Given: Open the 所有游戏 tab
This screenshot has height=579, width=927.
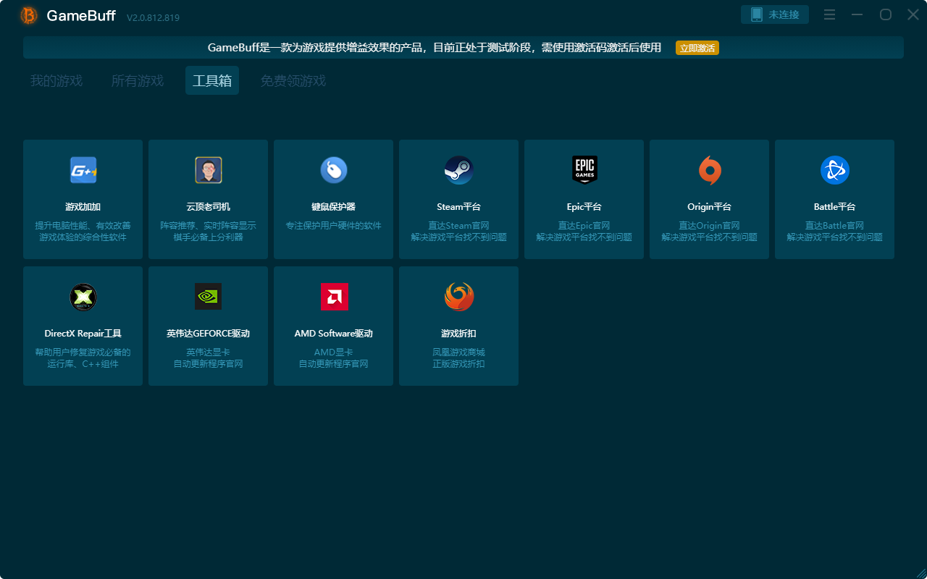Looking at the screenshot, I should pyautogui.click(x=138, y=80).
